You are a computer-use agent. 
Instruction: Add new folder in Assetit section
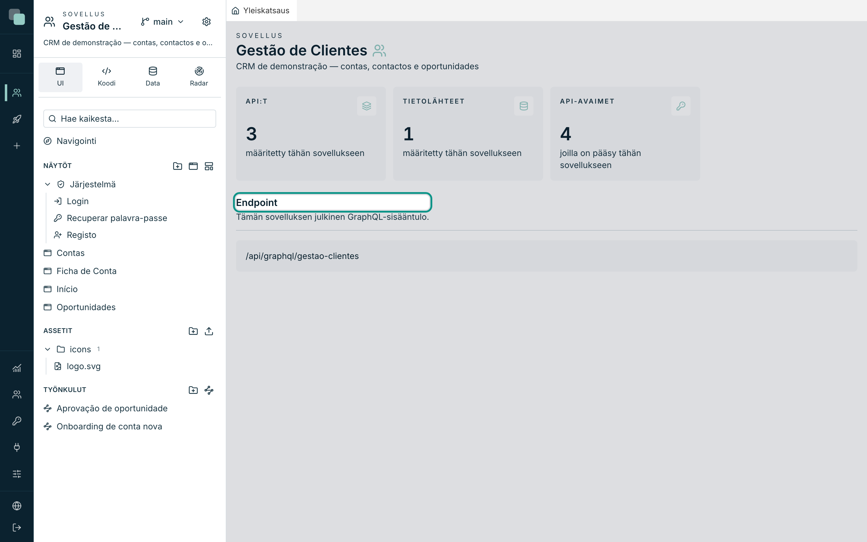(x=194, y=331)
